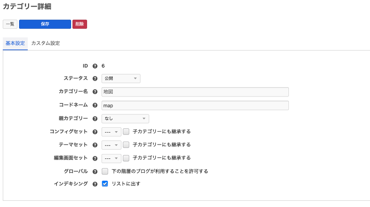The height and width of the screenshot is (207, 370).
Task: Show help for the コードネーム field
Action: coord(95,105)
